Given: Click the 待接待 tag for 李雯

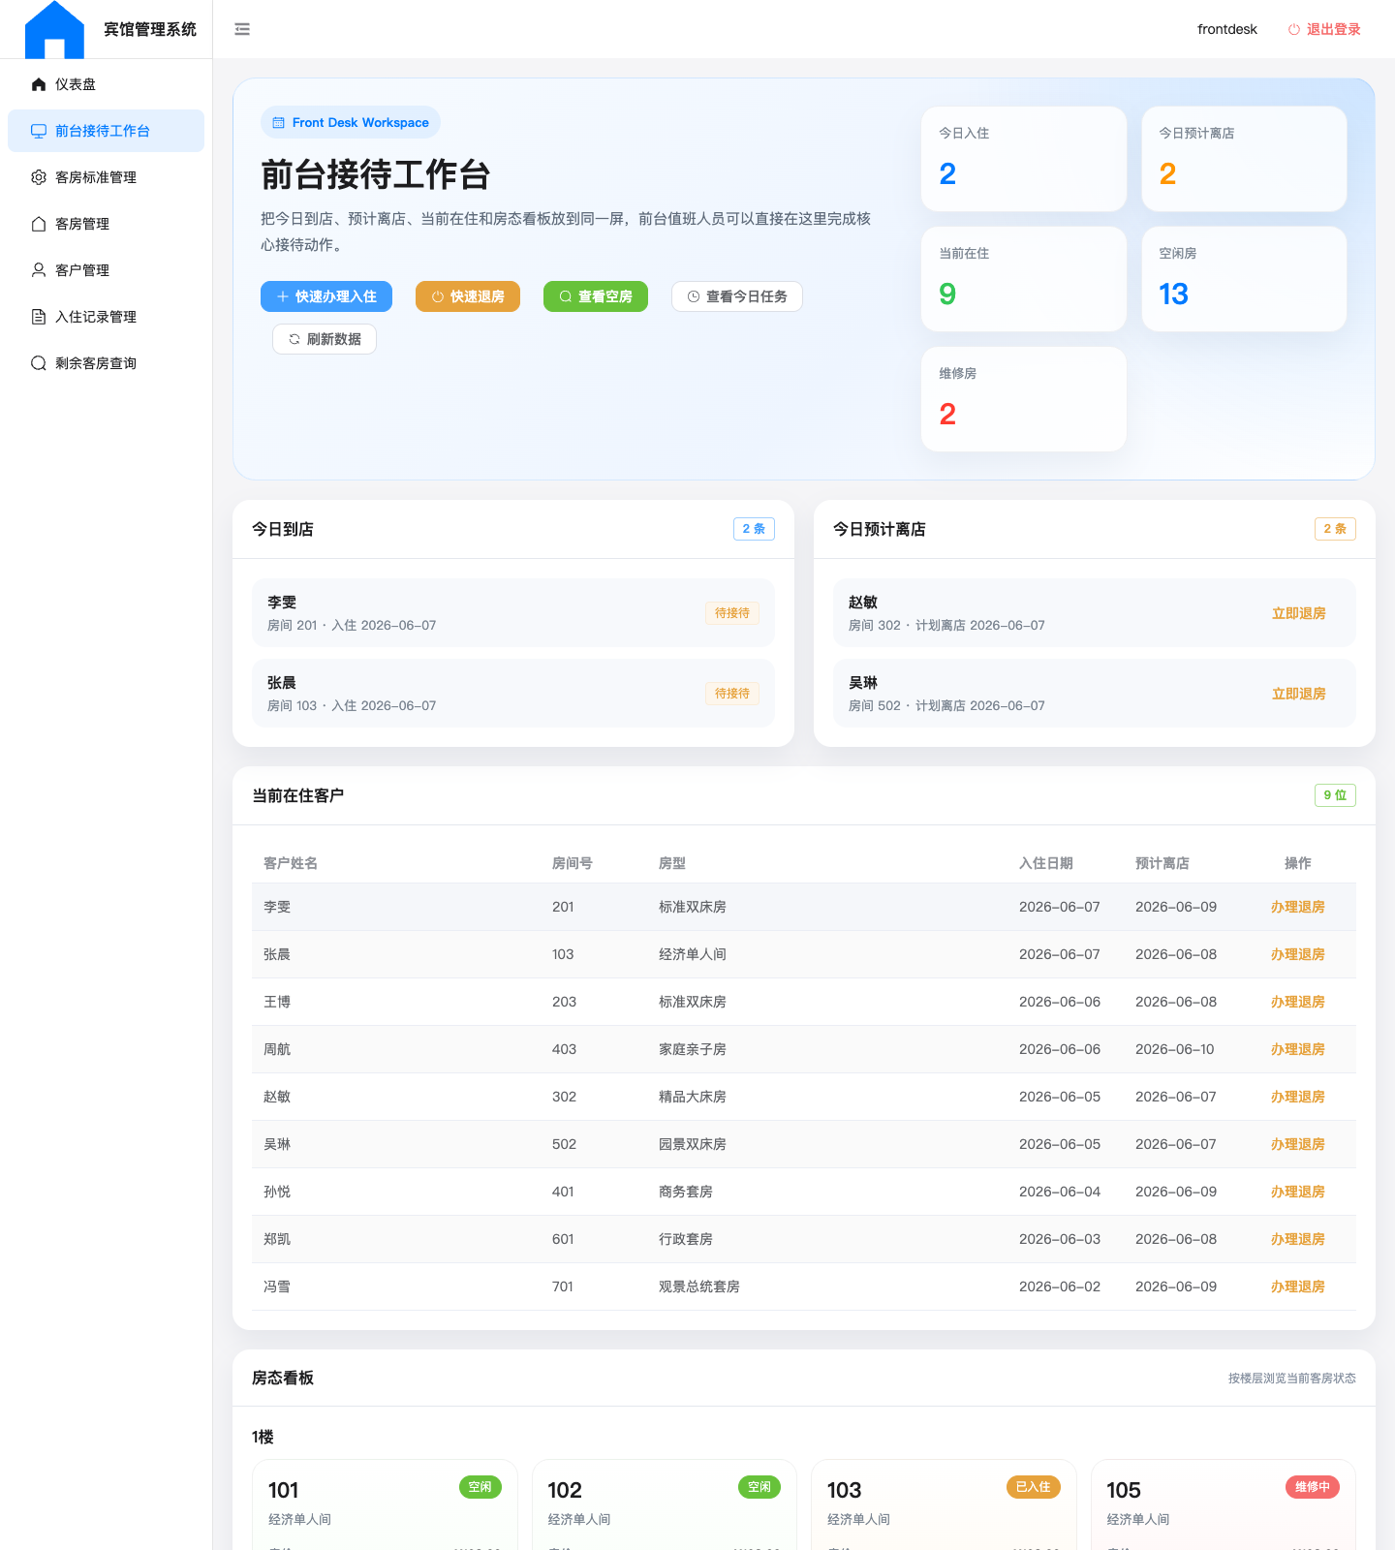Looking at the screenshot, I should 732,613.
